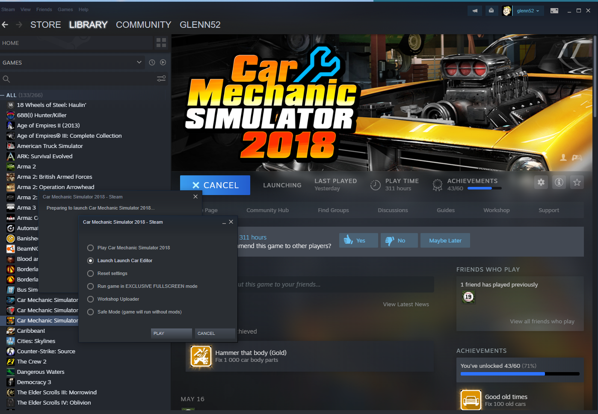
Task: Open View Latest News link
Action: pyautogui.click(x=406, y=305)
